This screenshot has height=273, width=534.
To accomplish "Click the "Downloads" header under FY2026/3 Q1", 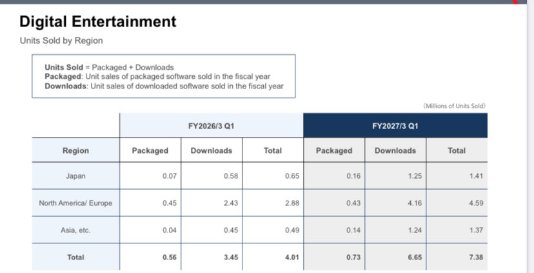I will pos(211,150).
